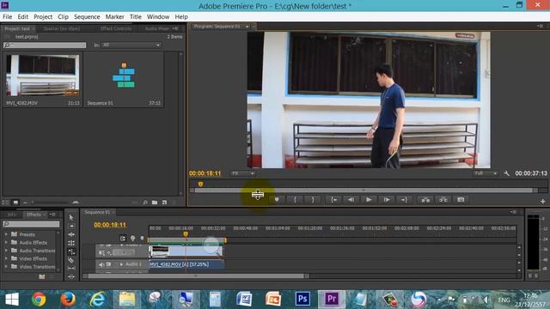Click Add Marker button in Program Monitor

[x=277, y=200]
